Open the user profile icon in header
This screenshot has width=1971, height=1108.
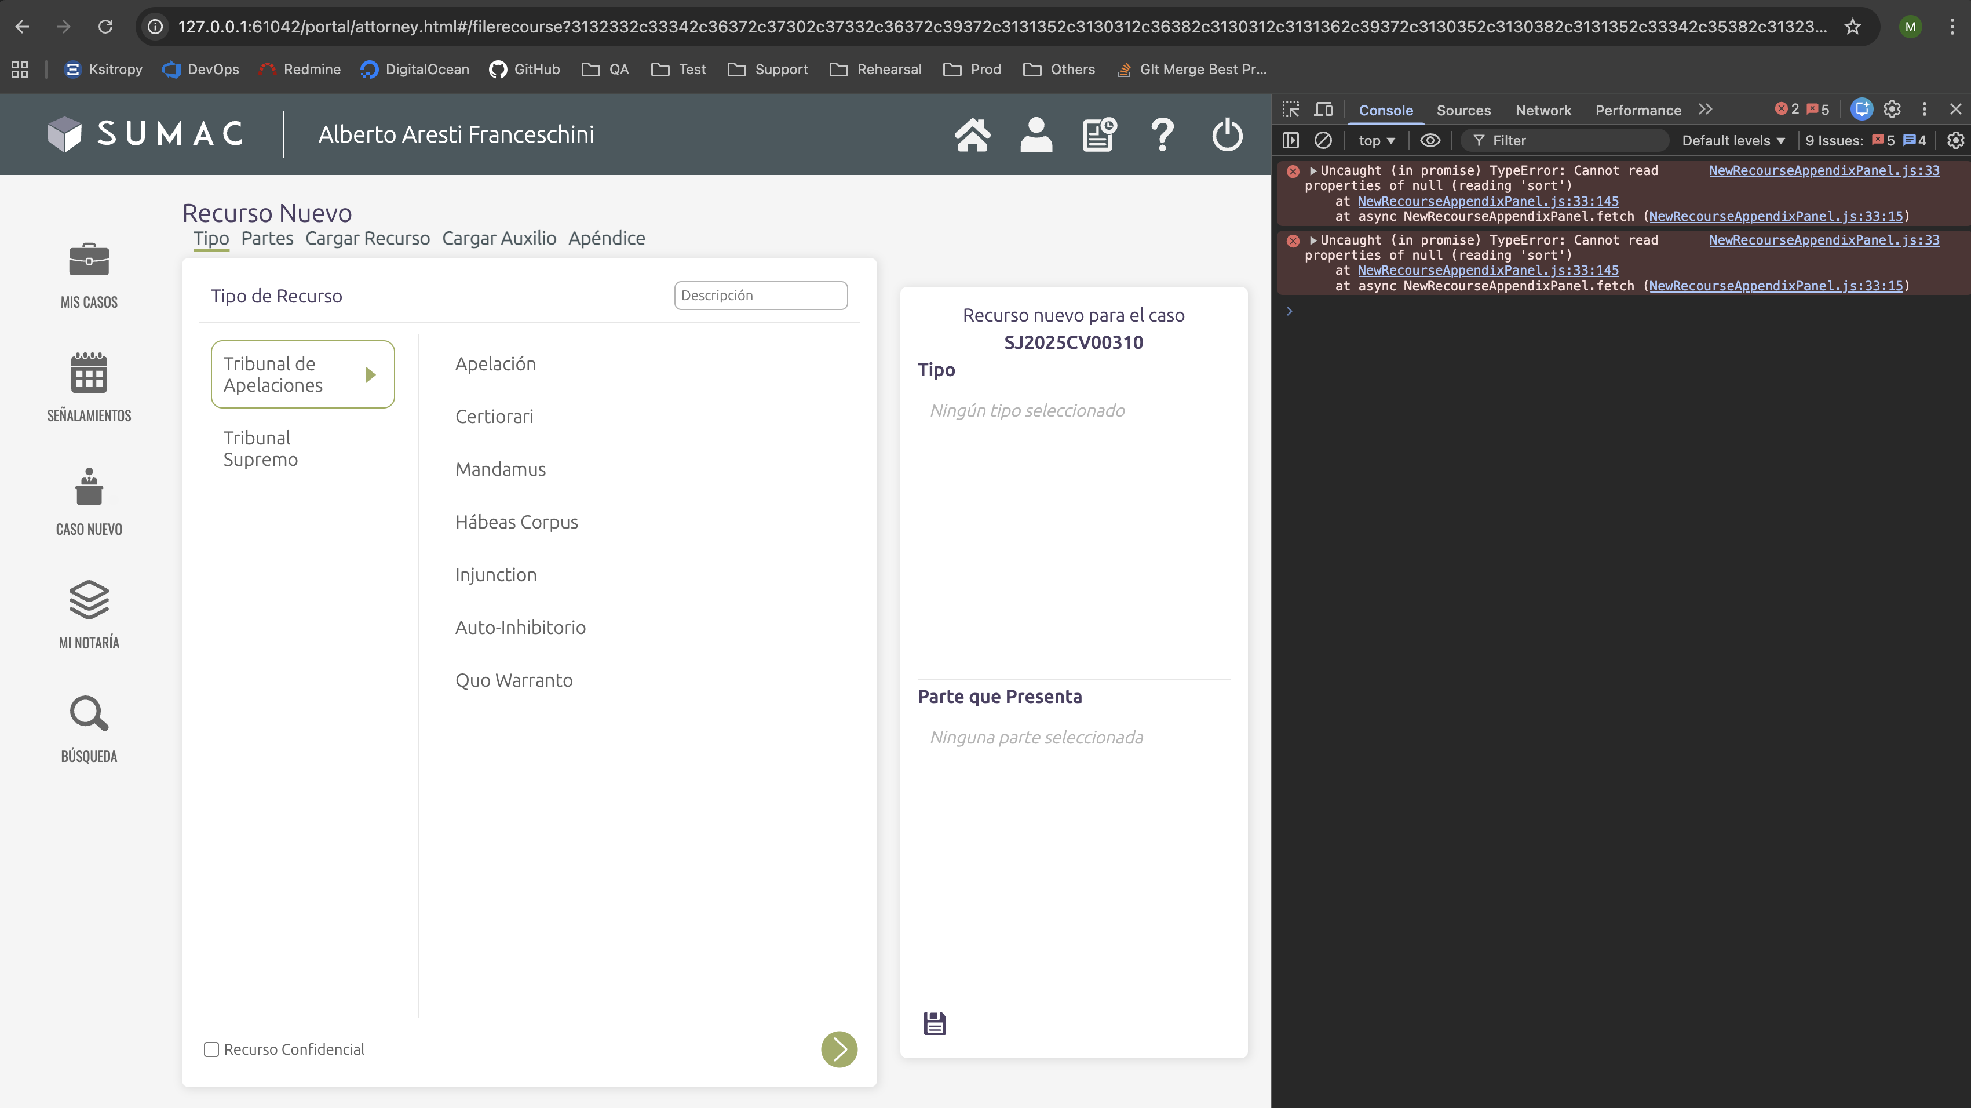(x=1036, y=134)
